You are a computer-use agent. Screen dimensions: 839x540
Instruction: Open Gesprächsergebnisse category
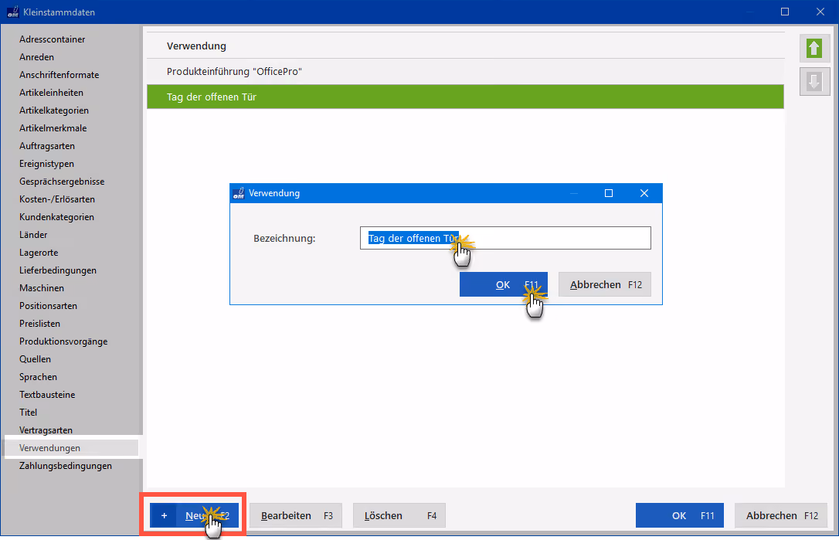click(62, 182)
